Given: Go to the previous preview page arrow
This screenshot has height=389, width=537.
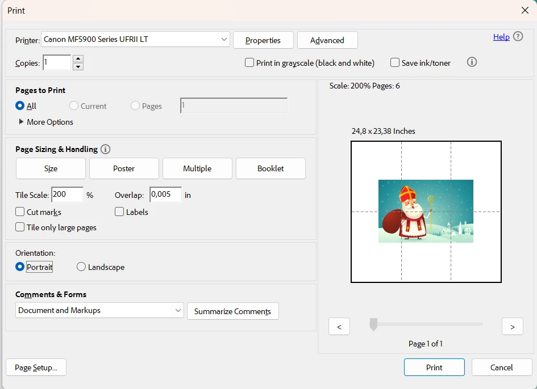Looking at the screenshot, I should [x=339, y=327].
